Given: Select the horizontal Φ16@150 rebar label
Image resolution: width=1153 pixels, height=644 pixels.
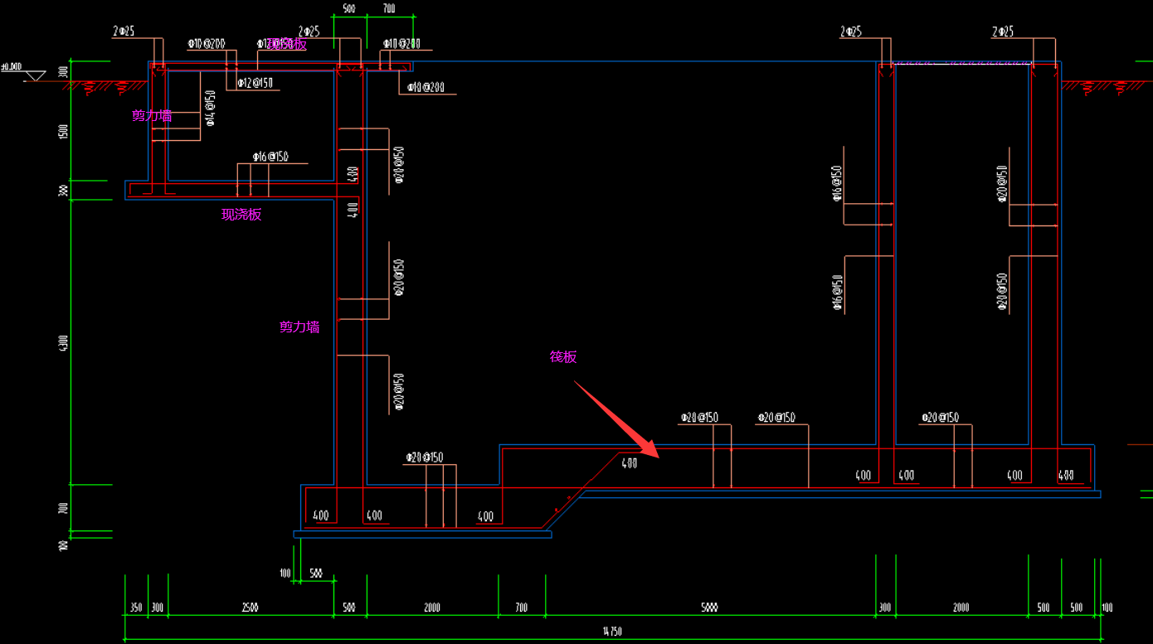Looking at the screenshot, I should 270,157.
